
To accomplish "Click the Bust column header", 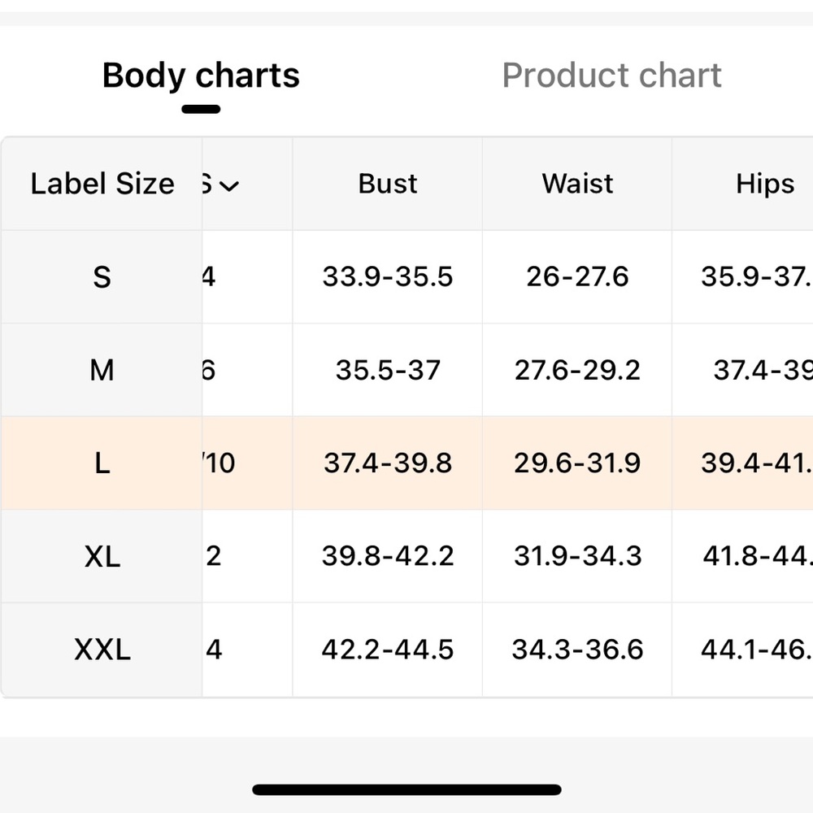I will (387, 184).
